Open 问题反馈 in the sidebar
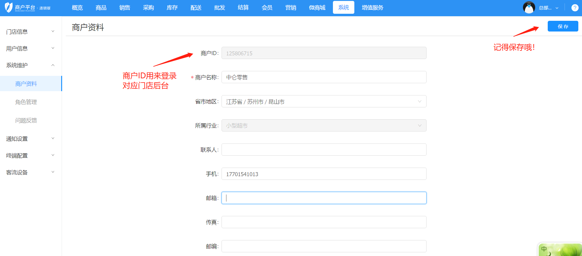The image size is (582, 256). (26, 120)
